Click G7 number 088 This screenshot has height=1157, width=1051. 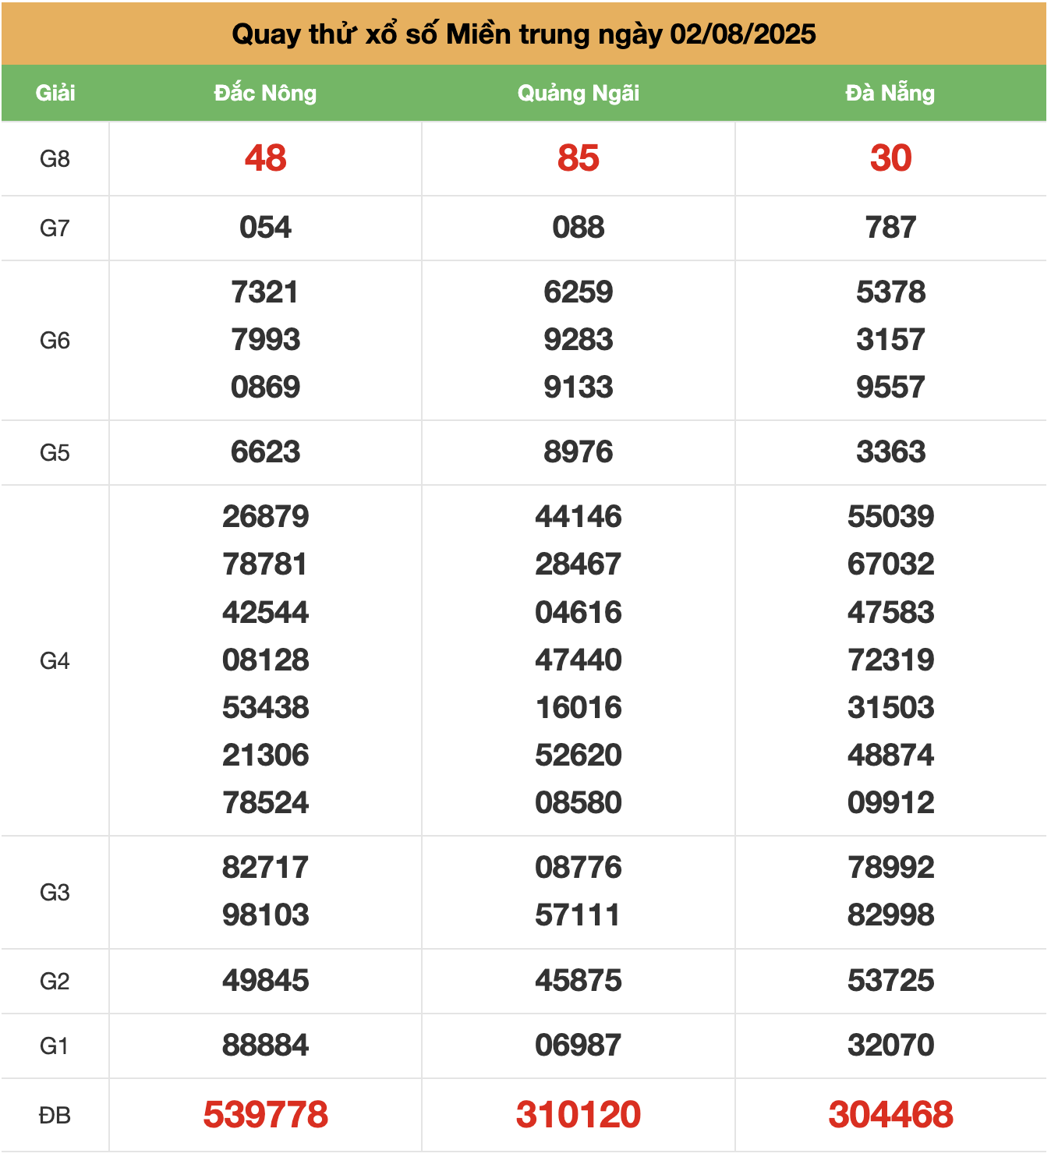tap(578, 228)
